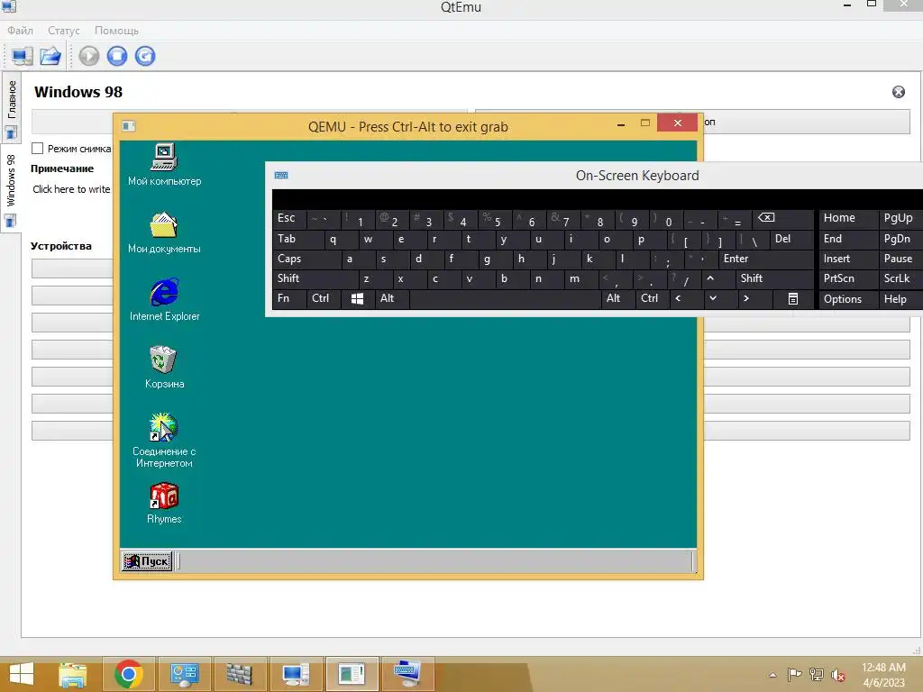Open Windows Start button on host taskbar

tap(22, 674)
